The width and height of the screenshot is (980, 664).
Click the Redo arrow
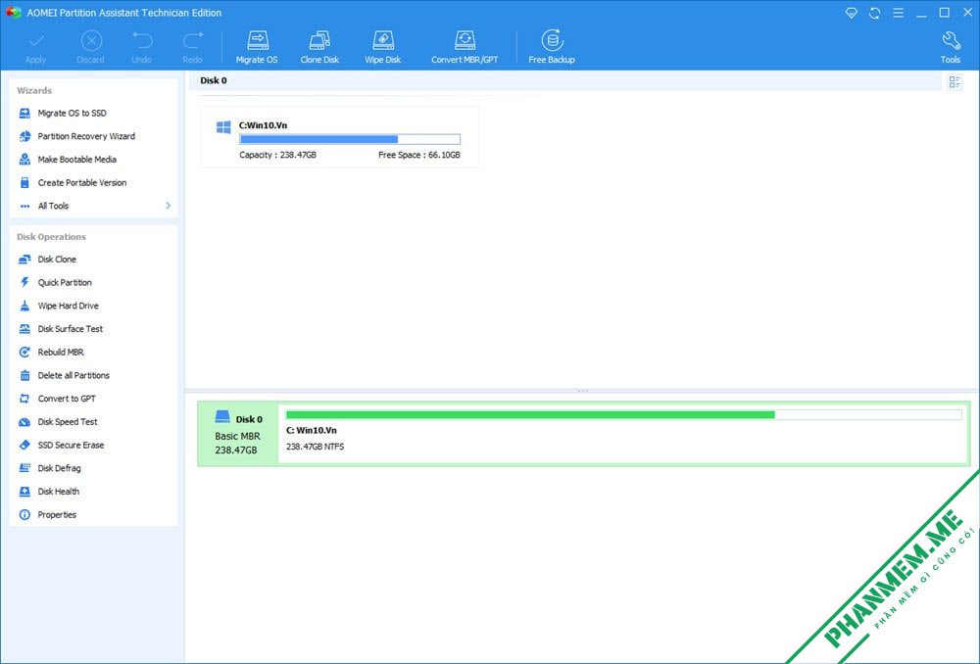coord(192,47)
